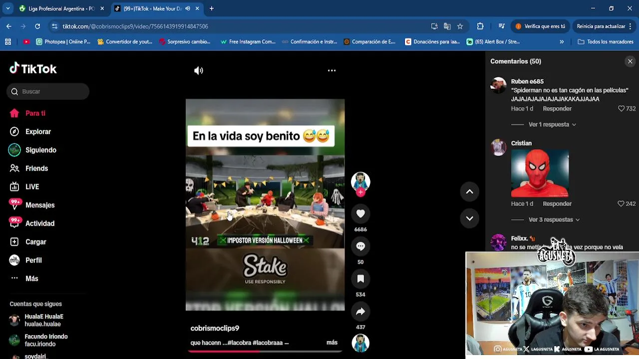
Task: Open the sound disc avatar below share
Action: [360, 343]
